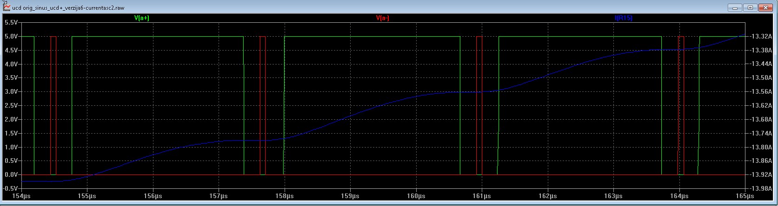Click the -13.50A right axis label

coord(760,78)
